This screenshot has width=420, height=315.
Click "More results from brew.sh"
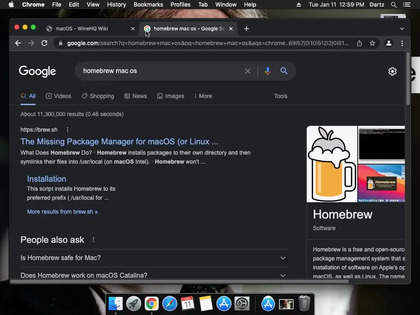coord(62,212)
